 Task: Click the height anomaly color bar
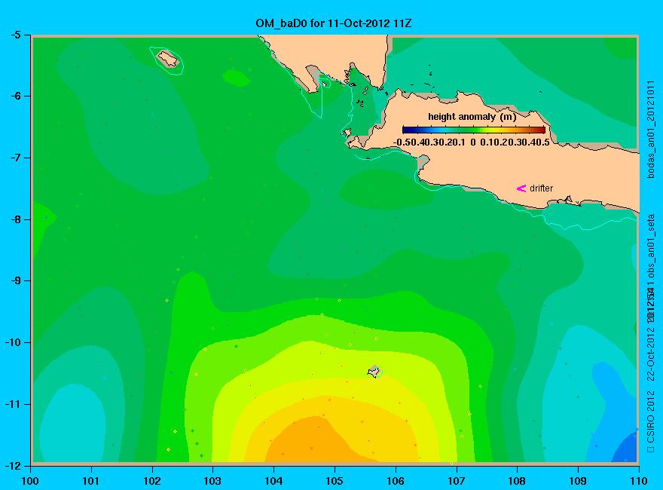(474, 130)
